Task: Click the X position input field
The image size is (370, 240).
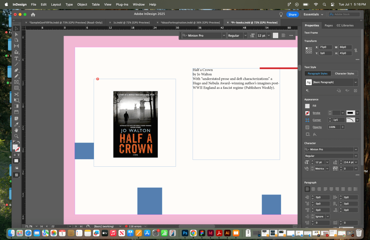Action: (325, 47)
